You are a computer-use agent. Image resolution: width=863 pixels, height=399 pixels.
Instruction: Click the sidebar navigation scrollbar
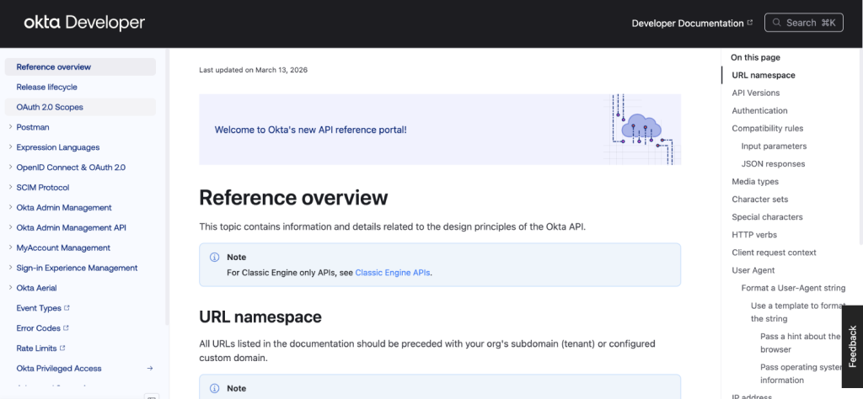tap(167, 187)
